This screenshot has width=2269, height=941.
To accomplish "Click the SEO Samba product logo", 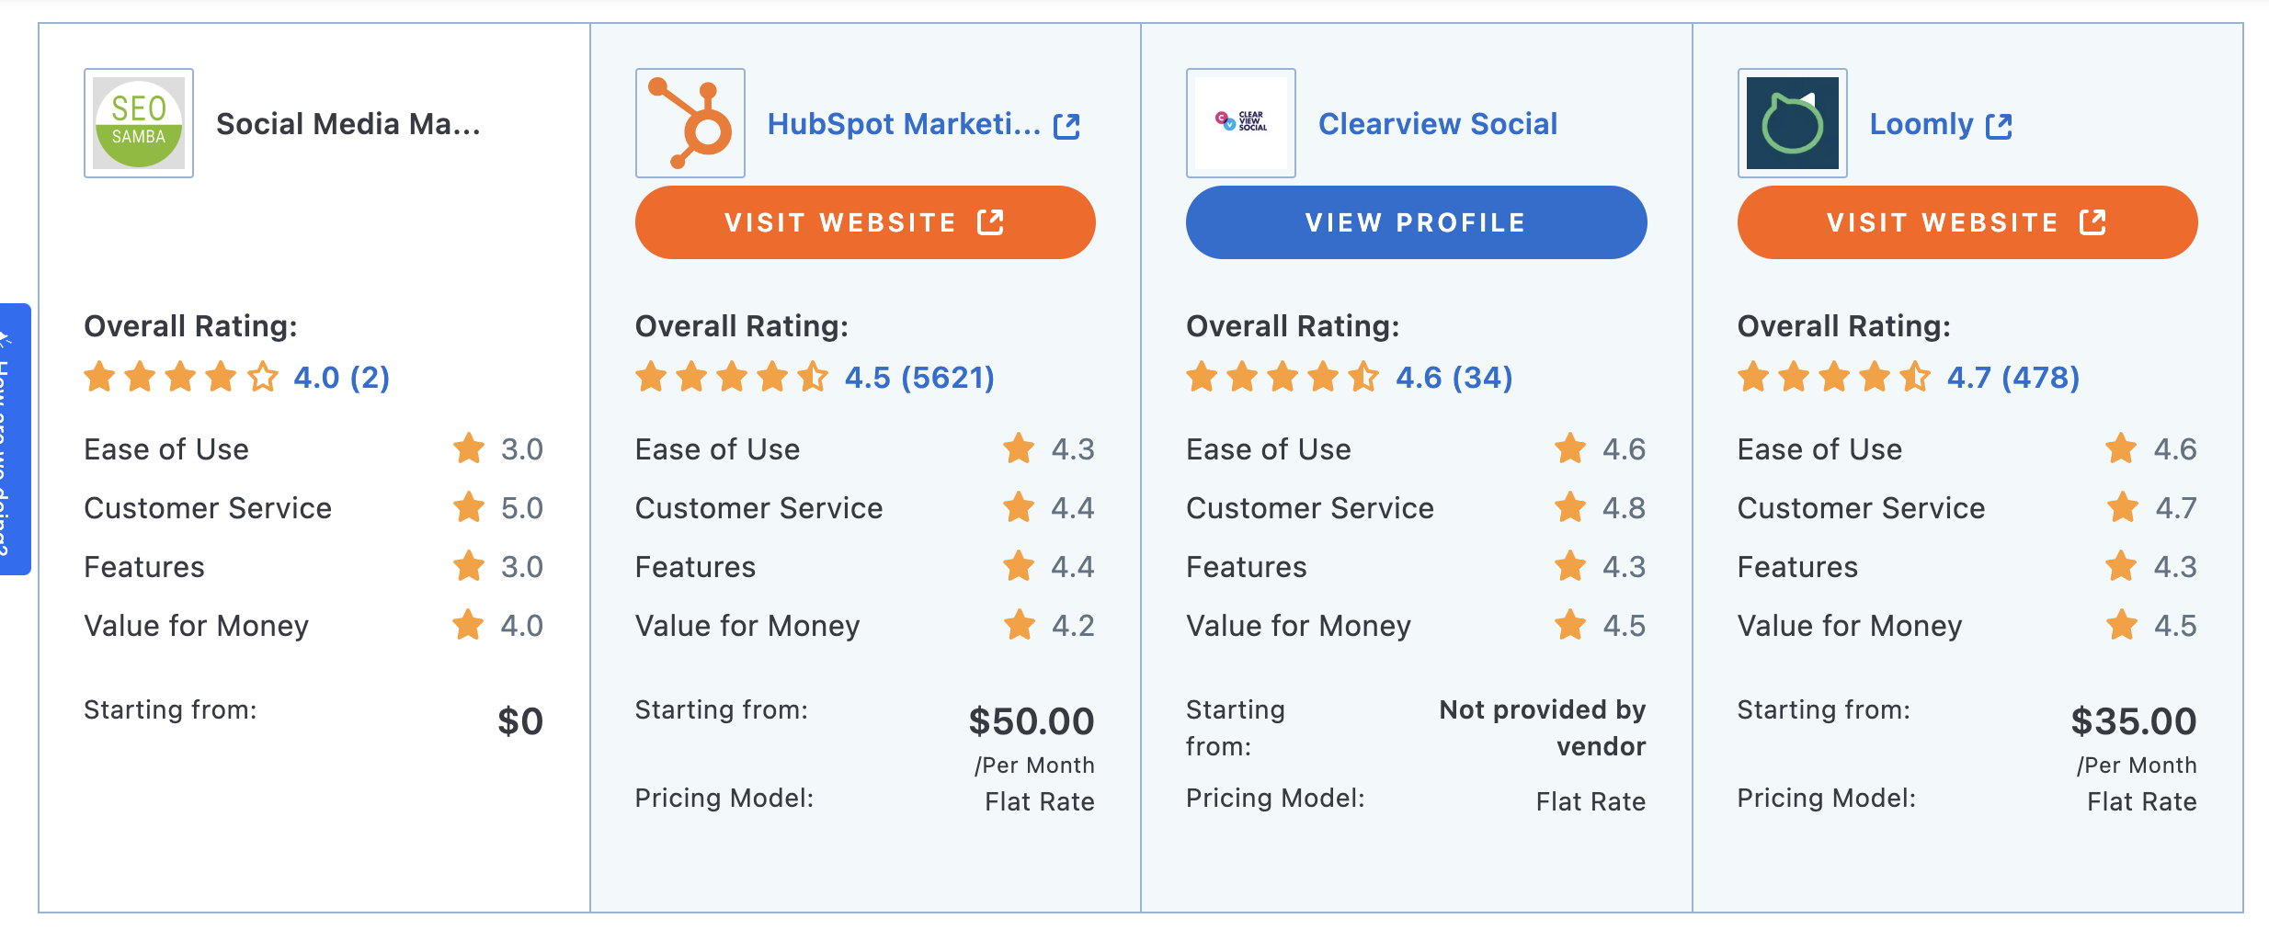I will (x=138, y=122).
